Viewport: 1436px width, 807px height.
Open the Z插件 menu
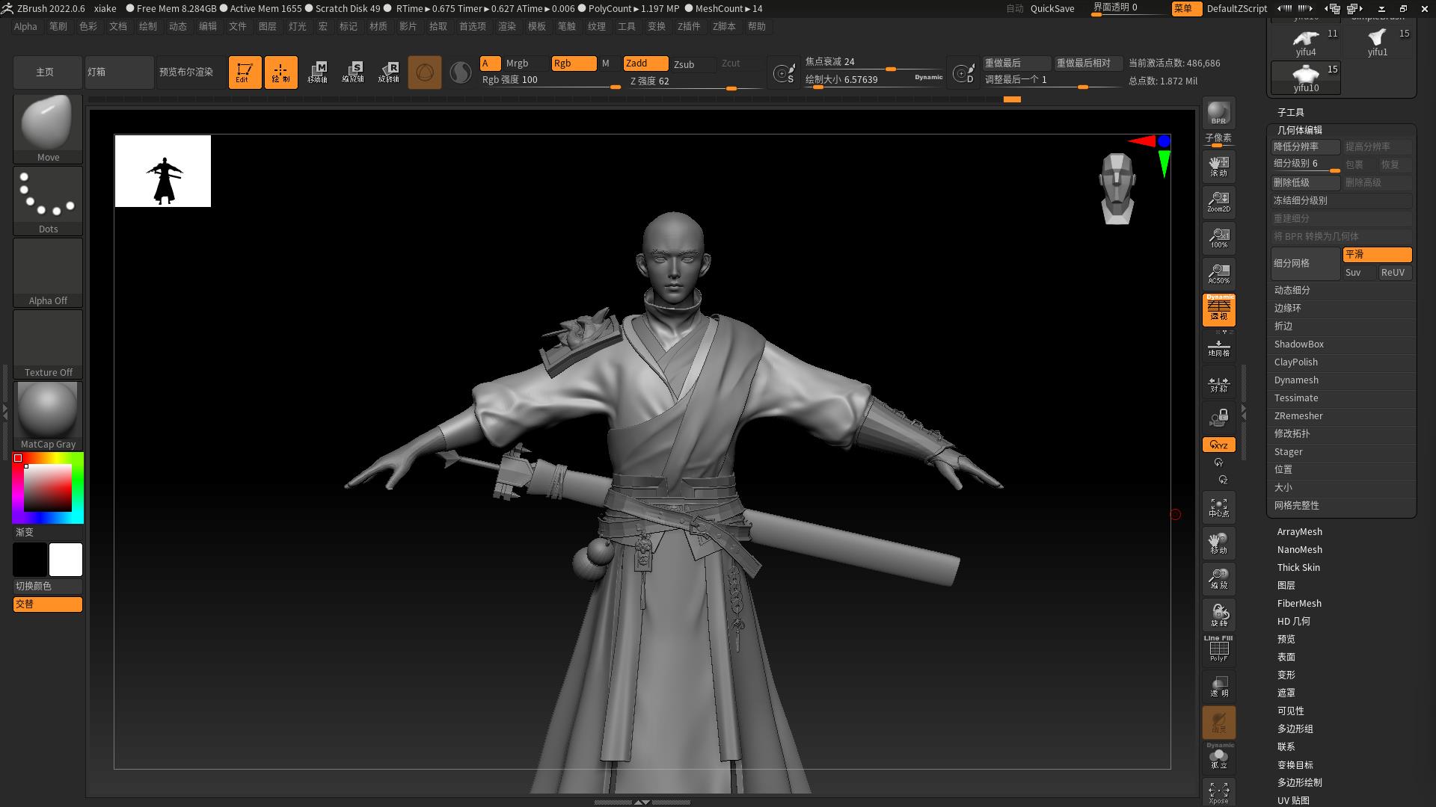tap(688, 26)
